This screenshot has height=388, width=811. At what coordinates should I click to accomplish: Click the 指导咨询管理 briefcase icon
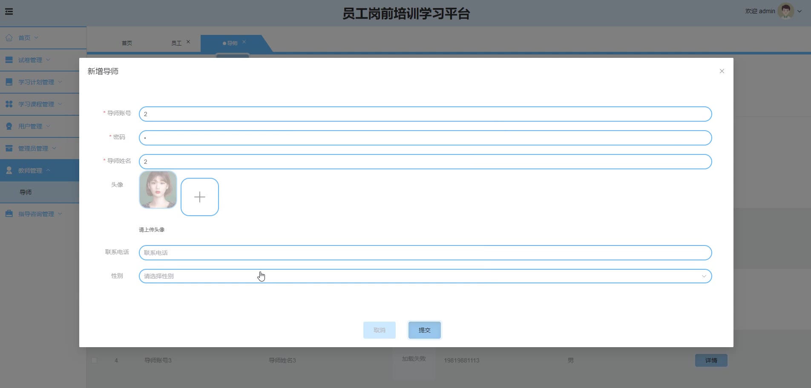(x=9, y=214)
